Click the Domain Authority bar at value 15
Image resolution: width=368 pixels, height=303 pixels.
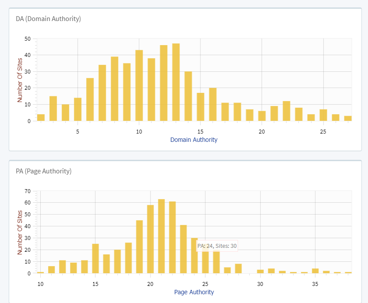(200, 107)
